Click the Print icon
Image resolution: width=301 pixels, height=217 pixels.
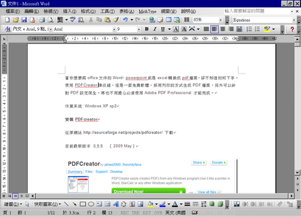coord(42,20)
